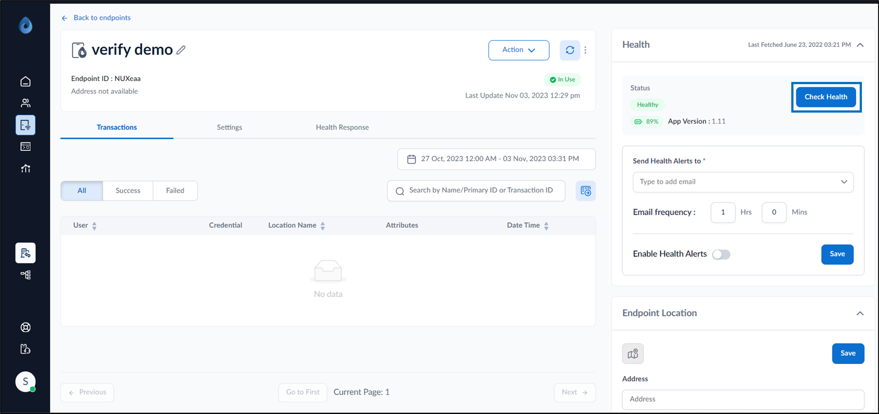The height and width of the screenshot is (414, 879).
Task: Open the Action dropdown
Action: coord(519,50)
